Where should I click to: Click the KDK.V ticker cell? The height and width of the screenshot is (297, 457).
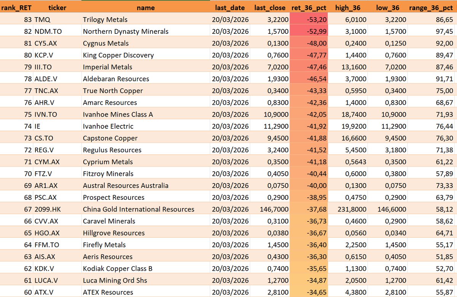coord(57,269)
